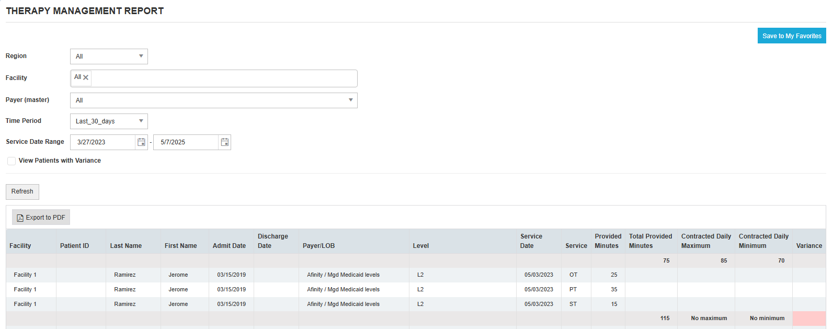Click the pink highlighted variance cell

coord(809,319)
